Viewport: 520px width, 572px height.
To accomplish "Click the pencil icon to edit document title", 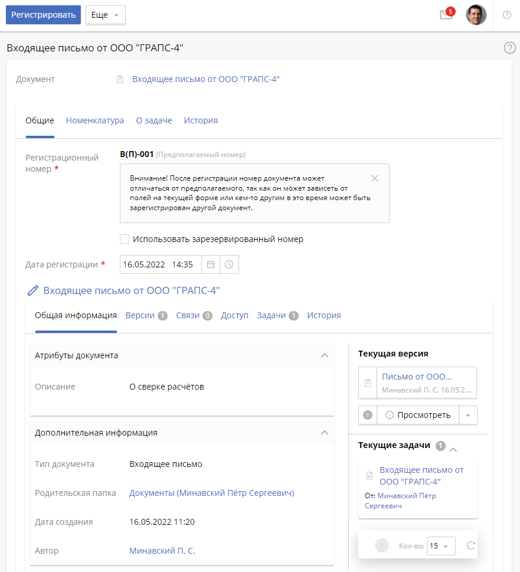I will 32,290.
